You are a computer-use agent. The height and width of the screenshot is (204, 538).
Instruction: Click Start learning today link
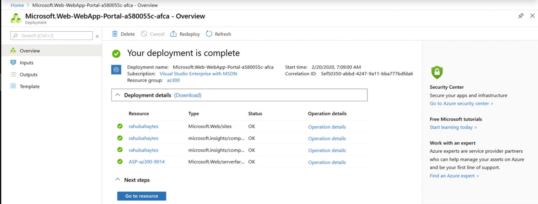453,127
